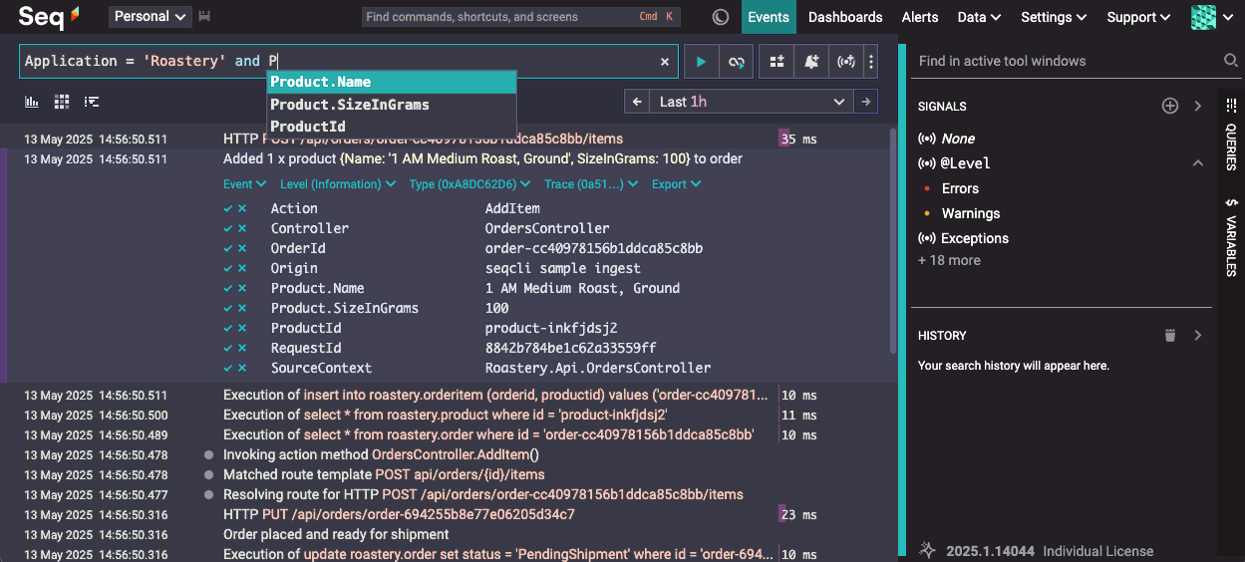The image size is (1245, 562).
Task: Open the Settings menu
Action: [x=1054, y=17]
